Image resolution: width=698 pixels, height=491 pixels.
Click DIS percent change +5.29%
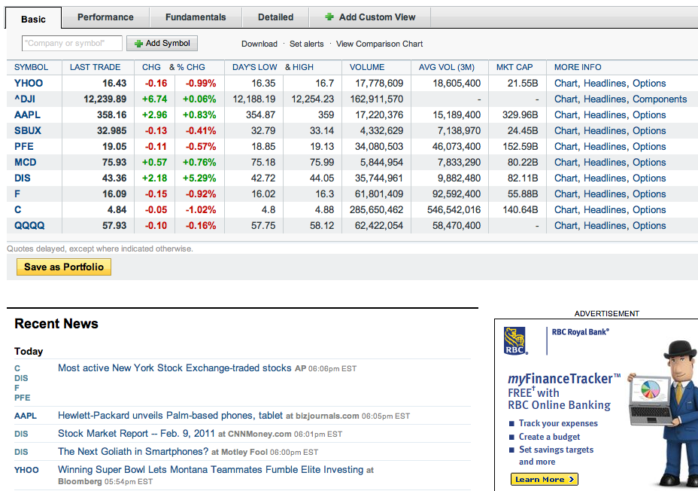199,178
